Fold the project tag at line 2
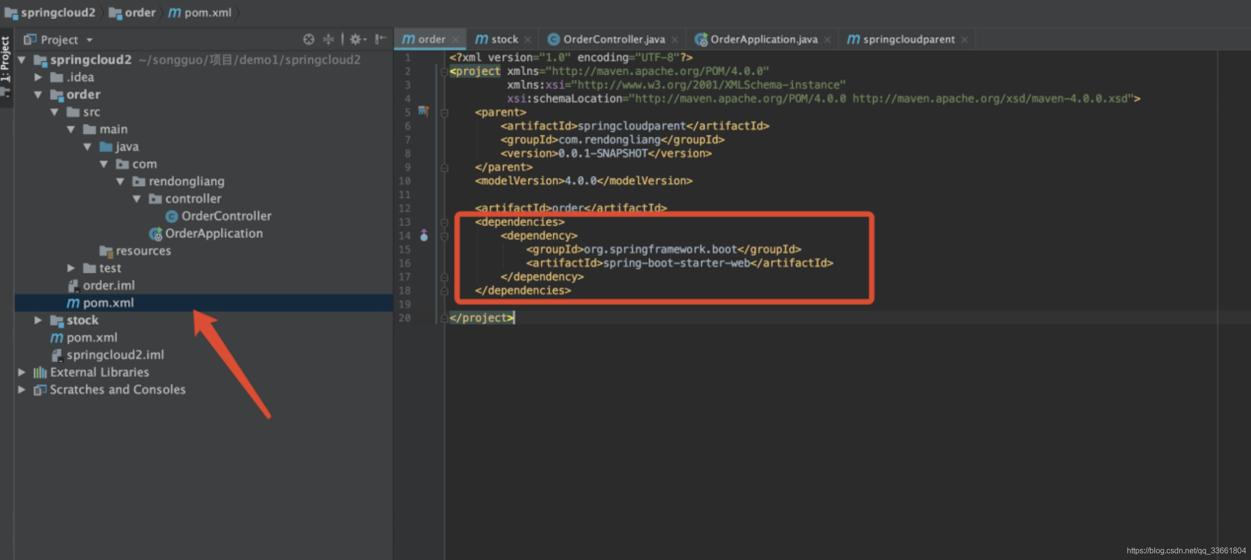The image size is (1251, 560). [x=444, y=72]
